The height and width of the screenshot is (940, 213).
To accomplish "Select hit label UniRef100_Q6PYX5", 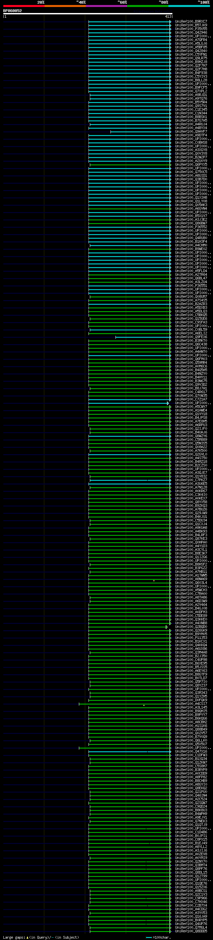I will [191, 165].
